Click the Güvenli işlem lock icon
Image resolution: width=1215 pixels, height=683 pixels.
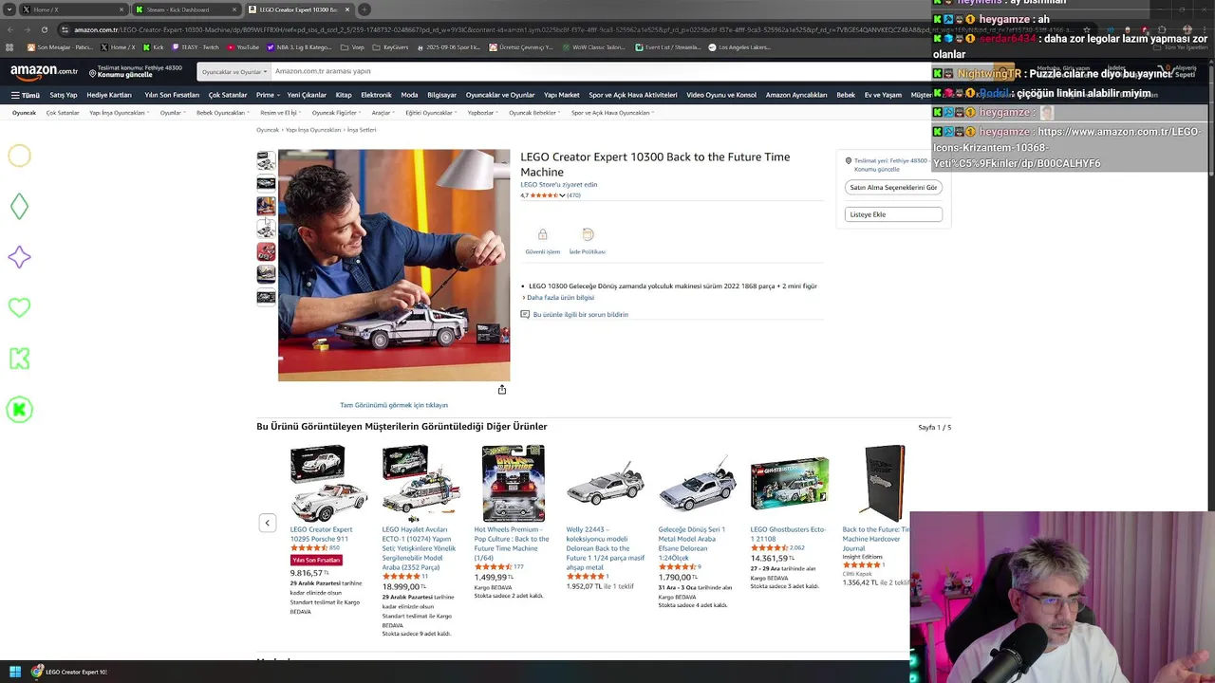[x=542, y=234]
